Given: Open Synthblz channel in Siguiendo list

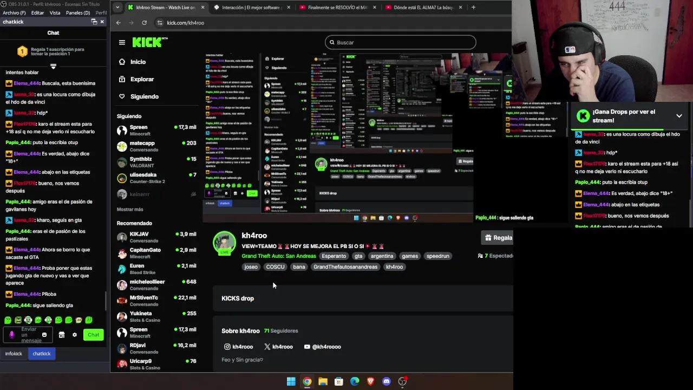Looking at the screenshot, I should tap(157, 162).
